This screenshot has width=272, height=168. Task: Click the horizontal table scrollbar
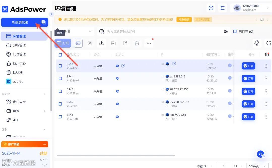[x=116, y=155]
